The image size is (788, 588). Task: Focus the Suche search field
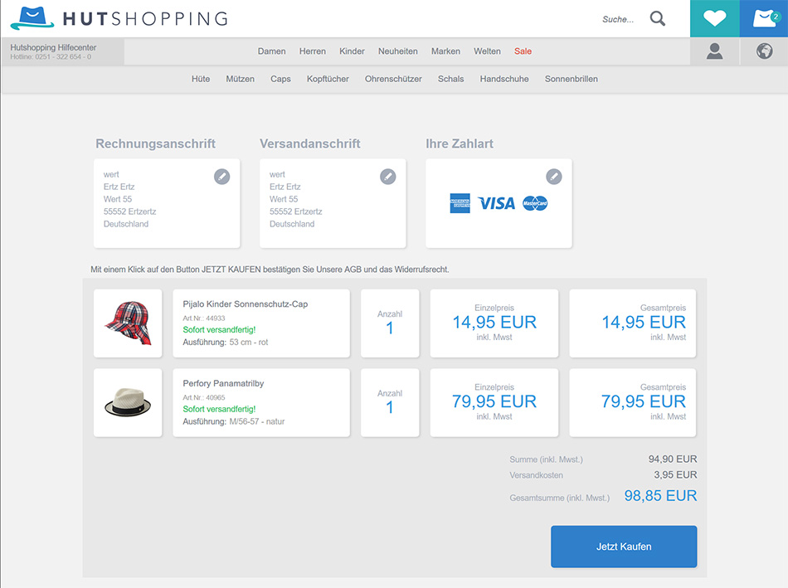618,19
